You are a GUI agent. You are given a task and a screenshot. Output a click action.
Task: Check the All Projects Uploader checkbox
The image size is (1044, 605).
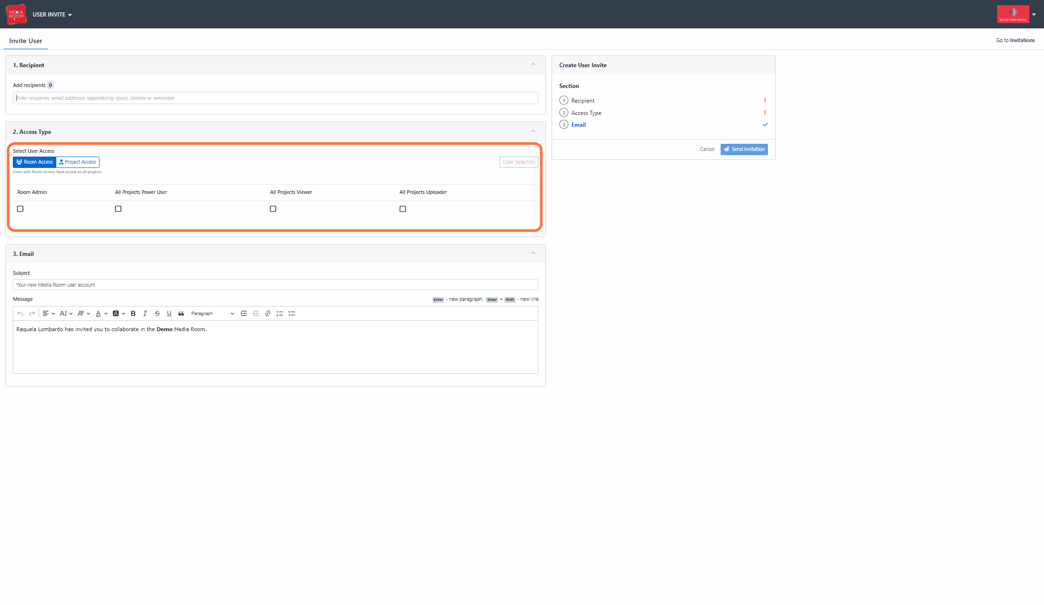pos(402,209)
